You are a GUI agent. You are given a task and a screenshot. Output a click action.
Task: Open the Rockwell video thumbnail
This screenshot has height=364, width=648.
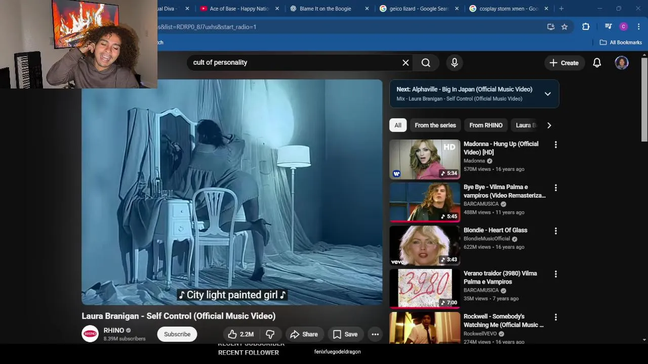point(425,328)
